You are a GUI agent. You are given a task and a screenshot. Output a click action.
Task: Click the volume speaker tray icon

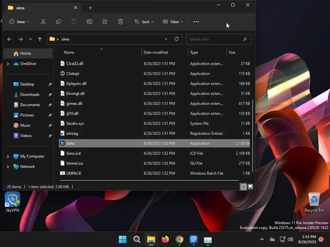click(290, 239)
